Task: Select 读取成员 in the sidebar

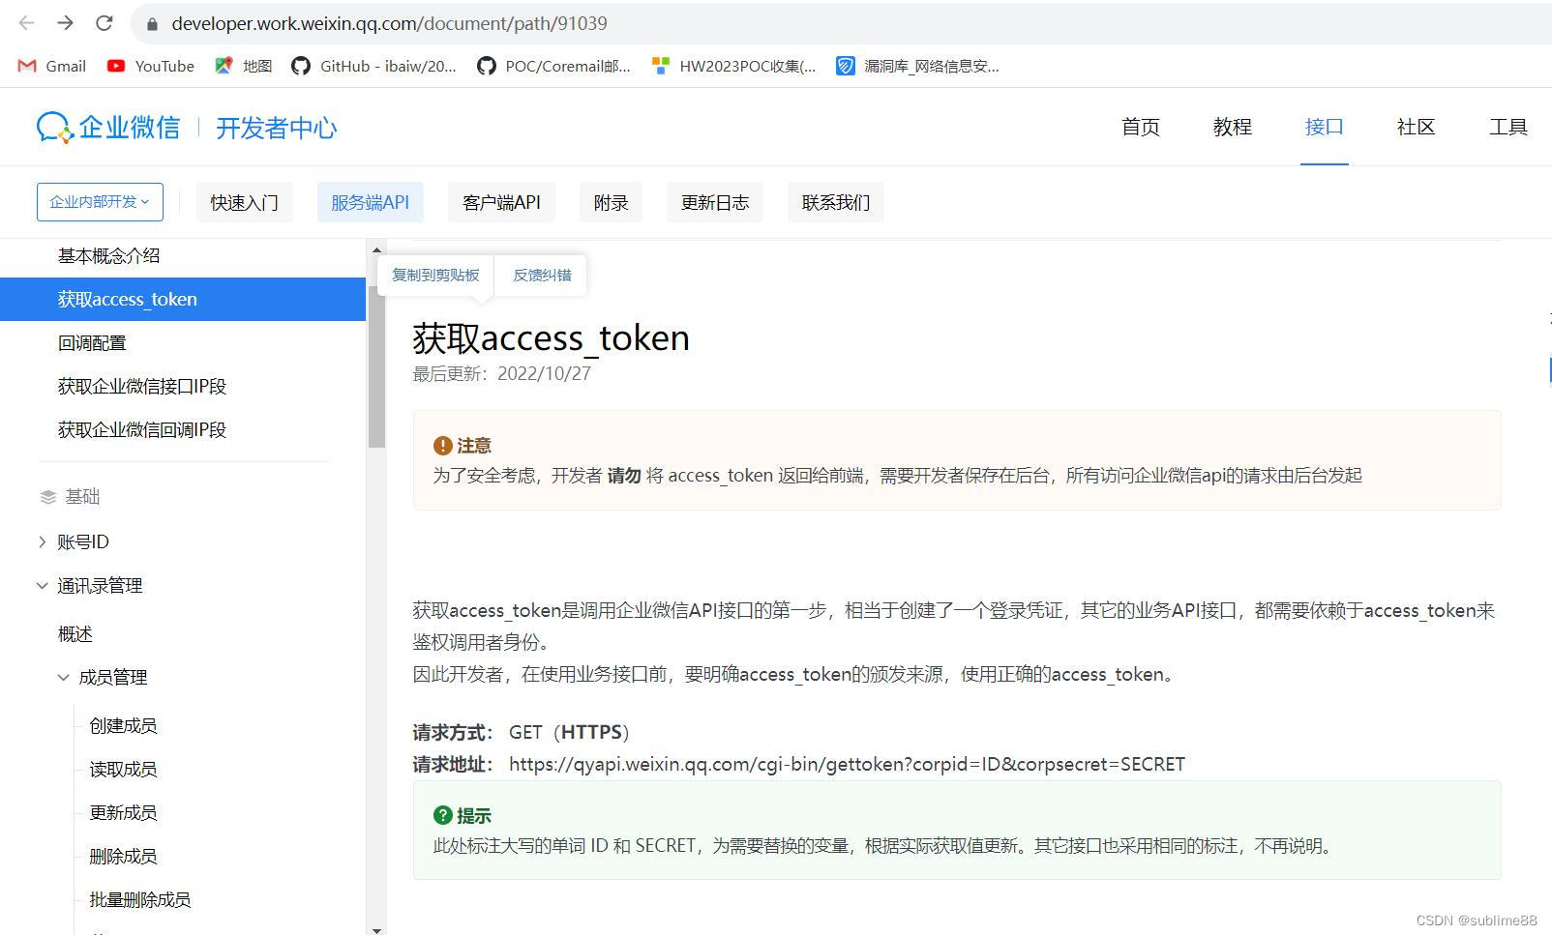Action: pyautogui.click(x=123, y=769)
